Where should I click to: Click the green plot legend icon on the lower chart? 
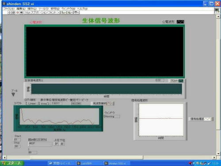coord(181,81)
